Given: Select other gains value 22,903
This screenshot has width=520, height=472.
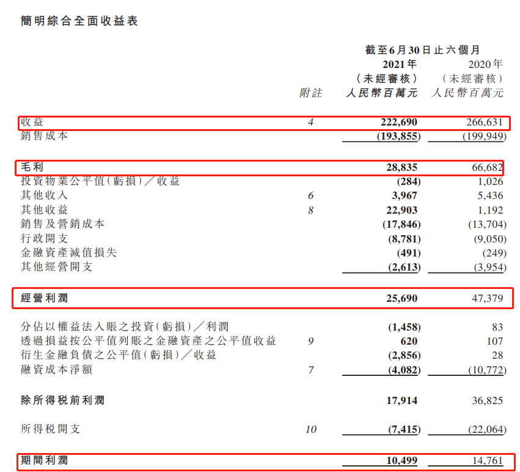Looking at the screenshot, I should pos(401,210).
